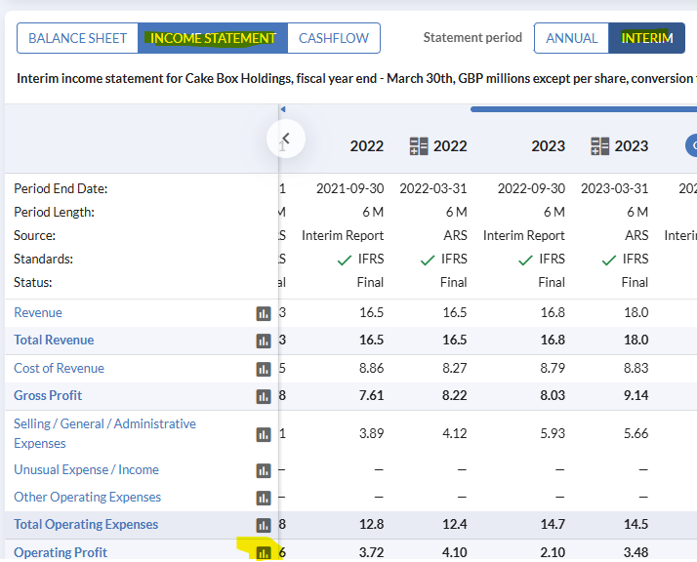Click Cost of Revenue value 8.83
697x562 pixels.
pyautogui.click(x=636, y=368)
